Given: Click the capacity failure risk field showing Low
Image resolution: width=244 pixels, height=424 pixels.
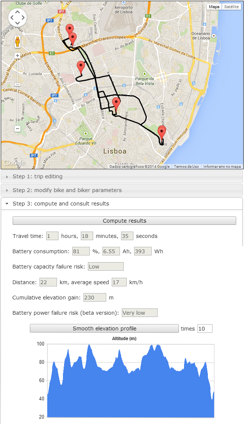Looking at the screenshot, I should 106,267.
